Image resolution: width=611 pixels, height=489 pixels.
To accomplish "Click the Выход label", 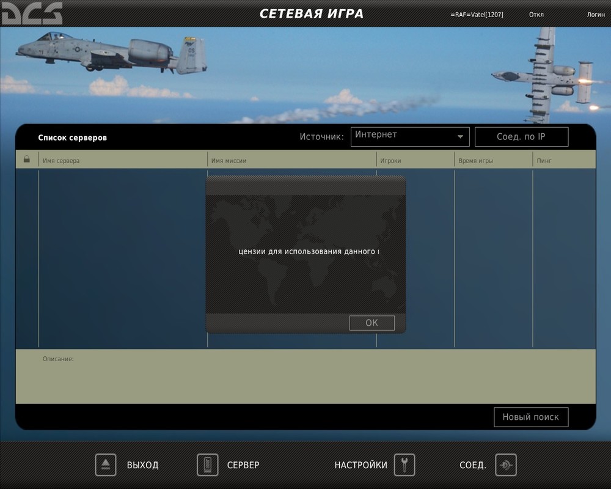I will 142,465.
